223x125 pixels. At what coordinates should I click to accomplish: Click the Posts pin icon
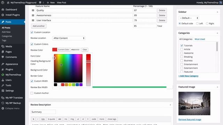3,22
